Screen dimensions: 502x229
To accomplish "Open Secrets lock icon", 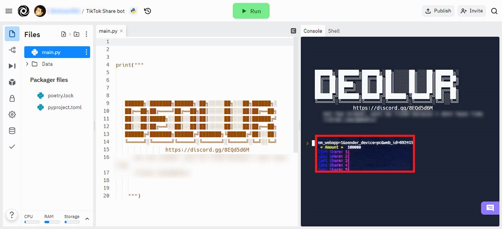I will point(12,98).
